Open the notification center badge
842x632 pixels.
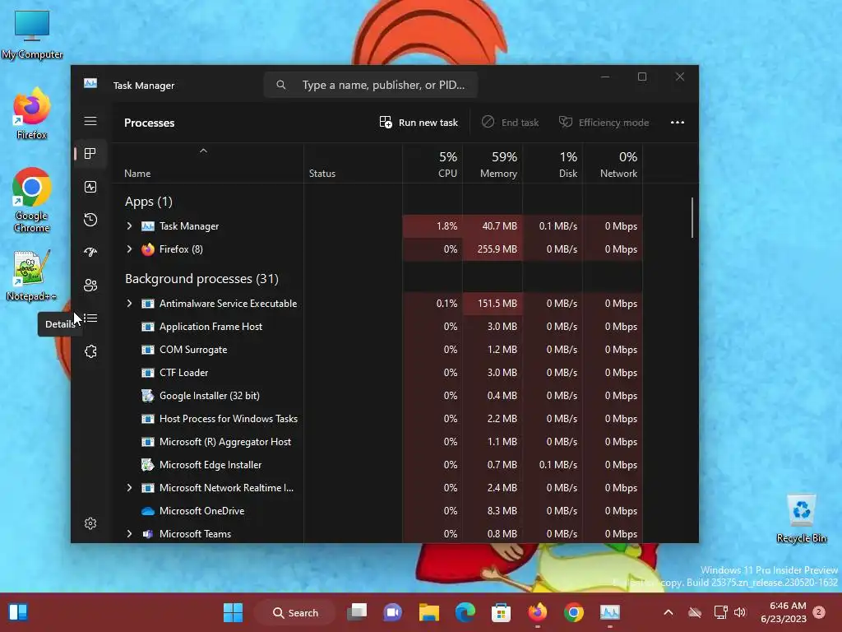(819, 612)
